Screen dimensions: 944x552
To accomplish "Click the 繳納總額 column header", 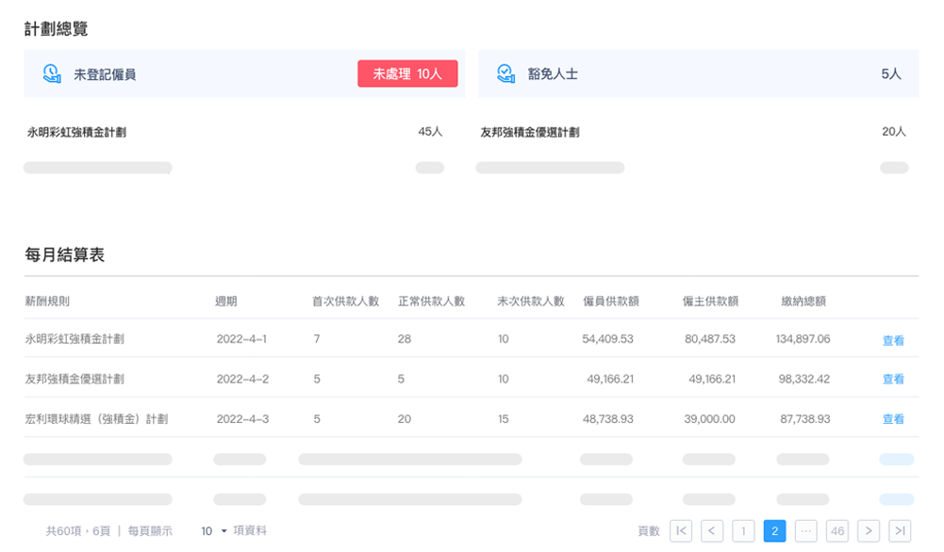I will (x=803, y=301).
